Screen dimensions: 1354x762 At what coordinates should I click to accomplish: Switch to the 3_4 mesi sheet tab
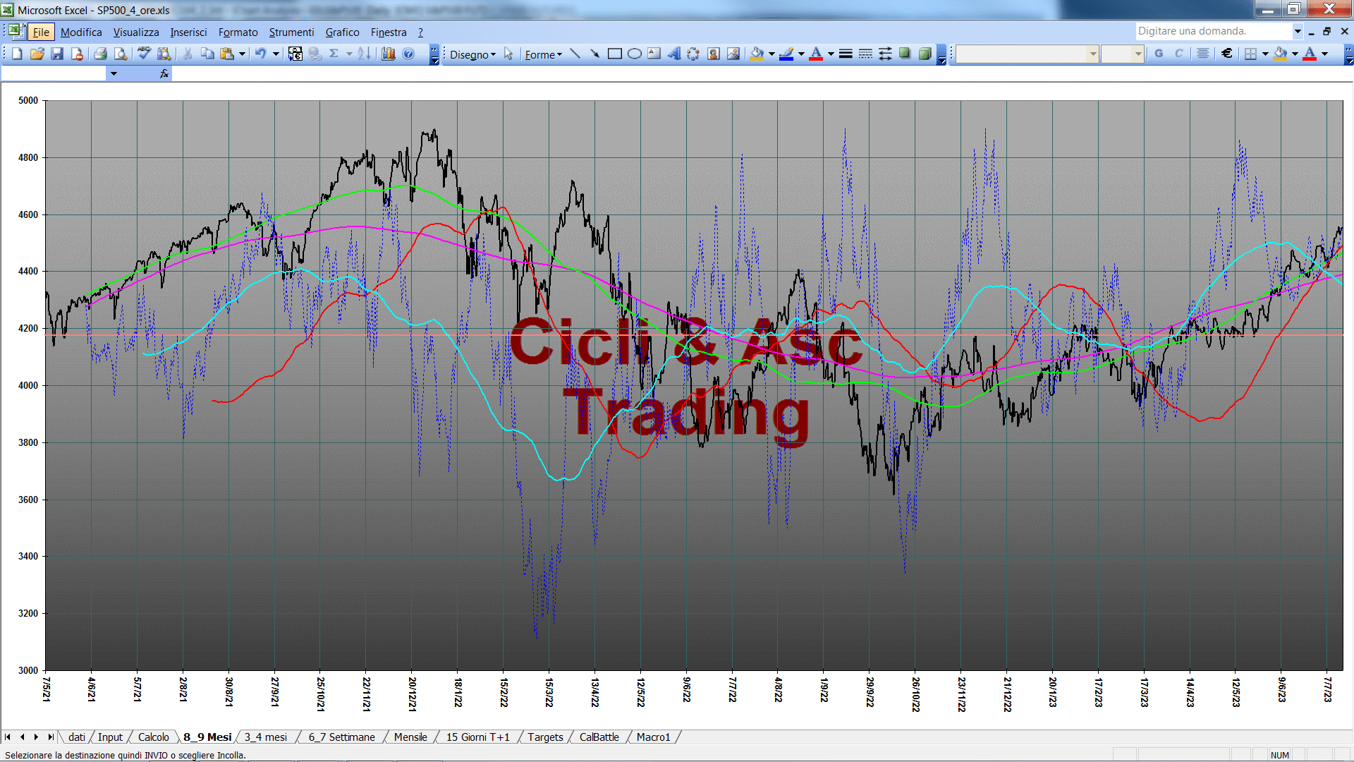pos(266,737)
